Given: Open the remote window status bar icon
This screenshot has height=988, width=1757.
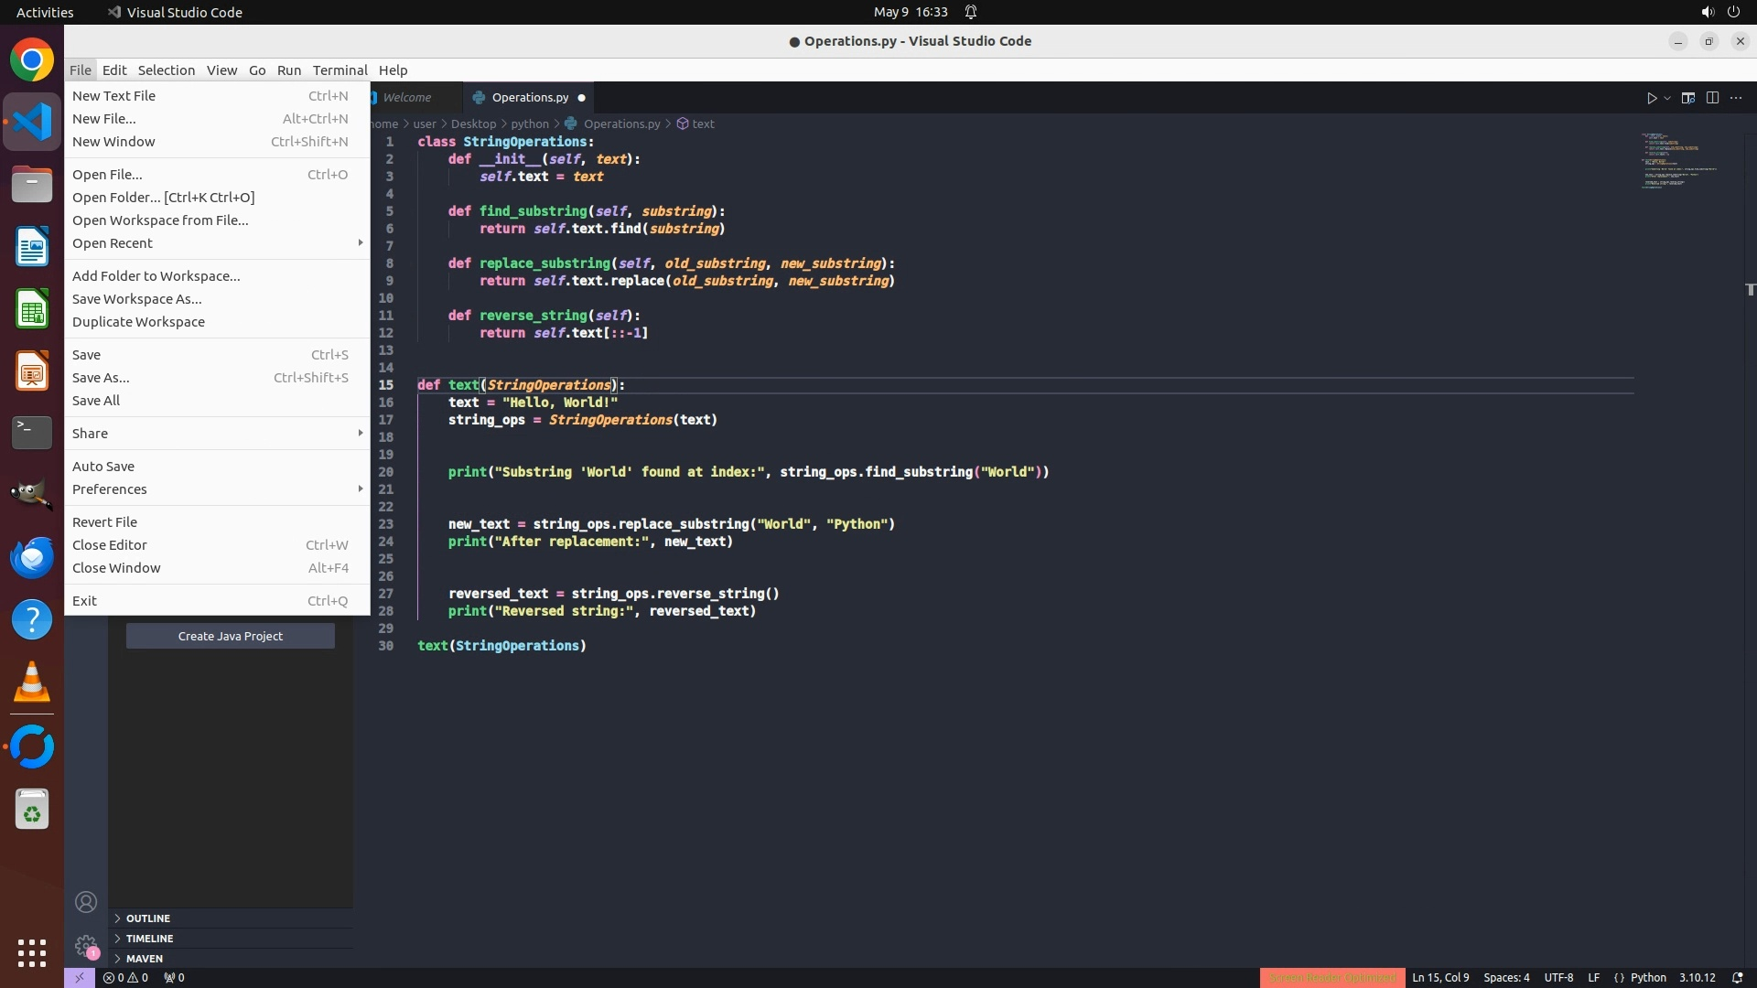Looking at the screenshot, I should (79, 977).
